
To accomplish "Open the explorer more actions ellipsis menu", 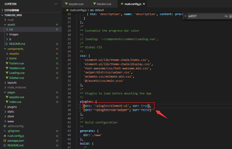I will pos(56,4).
